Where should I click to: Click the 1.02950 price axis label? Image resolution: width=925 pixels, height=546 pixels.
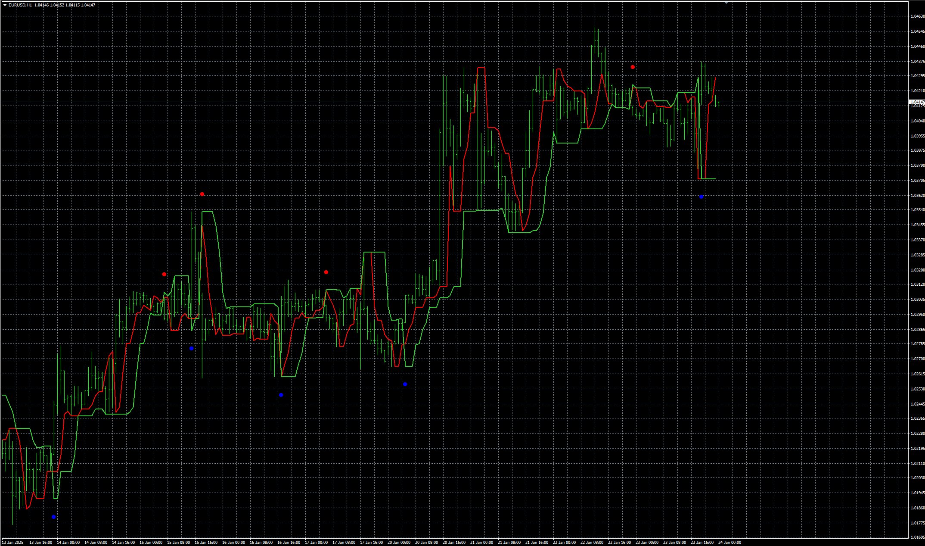[917, 315]
